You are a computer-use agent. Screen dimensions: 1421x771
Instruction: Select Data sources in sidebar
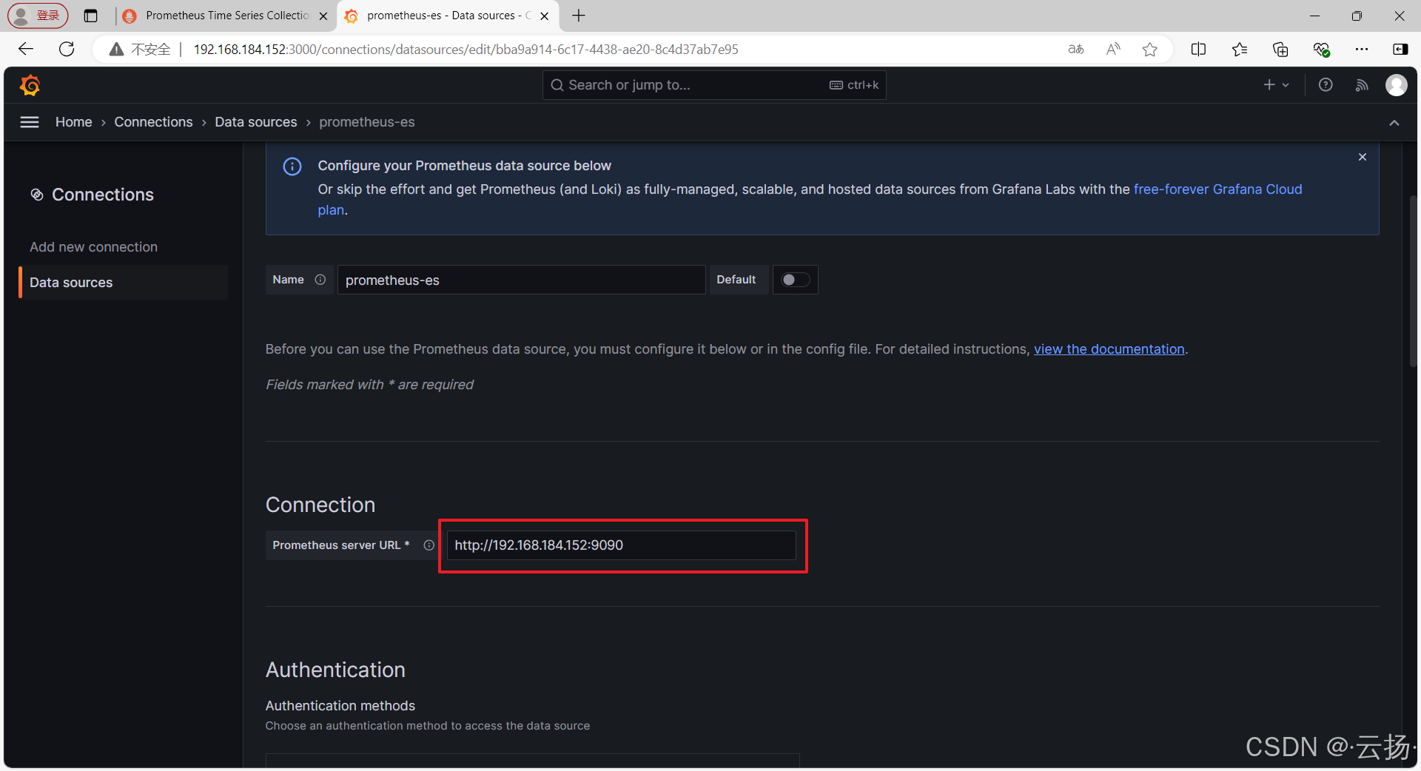pos(123,283)
